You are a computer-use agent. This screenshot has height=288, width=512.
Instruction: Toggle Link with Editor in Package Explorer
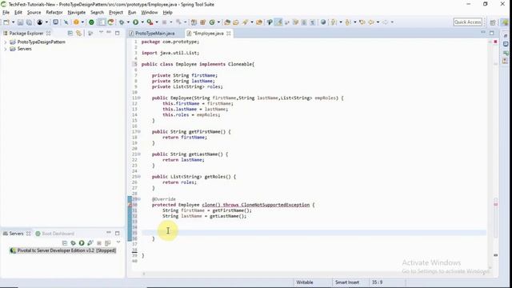(x=78, y=34)
